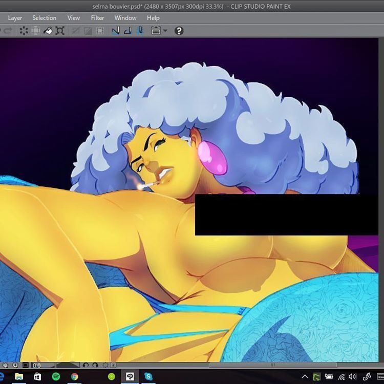The height and width of the screenshot is (384, 384).
Task: Open Skype from the taskbar
Action: point(148,376)
